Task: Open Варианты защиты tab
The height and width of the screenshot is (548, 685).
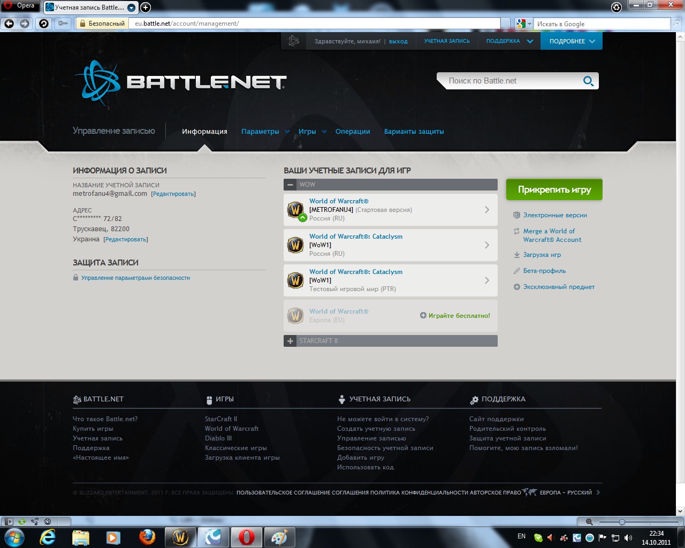Action: click(414, 132)
